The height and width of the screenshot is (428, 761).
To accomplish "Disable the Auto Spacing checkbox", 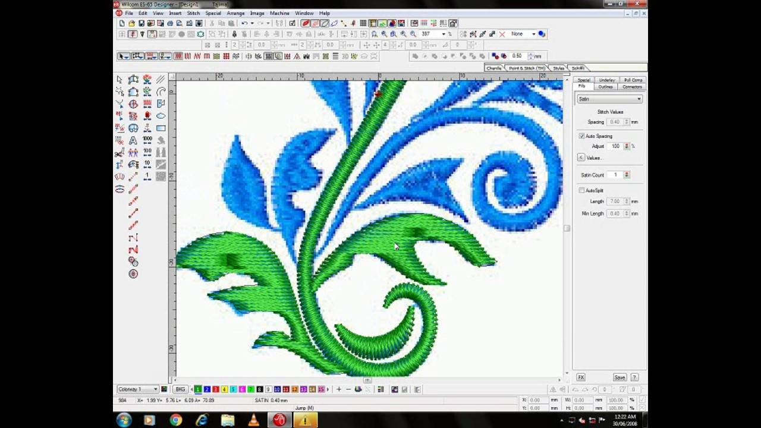I will (581, 136).
